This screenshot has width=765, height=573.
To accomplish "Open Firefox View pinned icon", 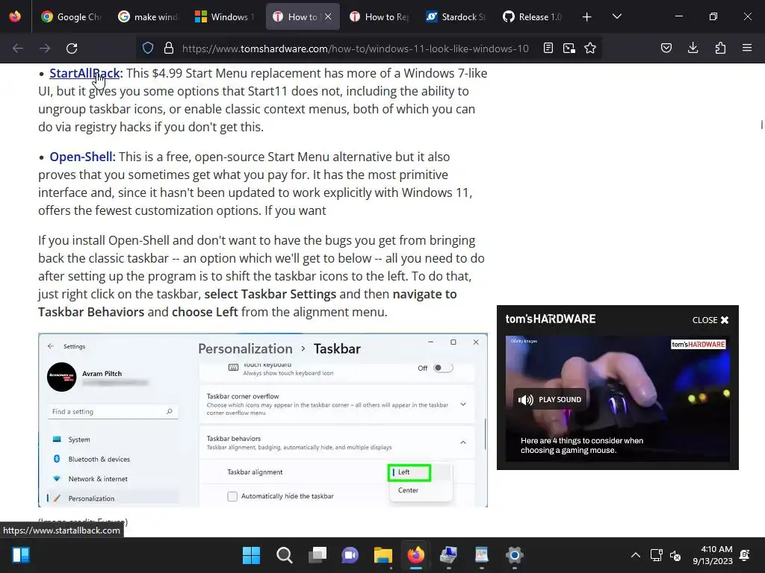I will 15,16.
